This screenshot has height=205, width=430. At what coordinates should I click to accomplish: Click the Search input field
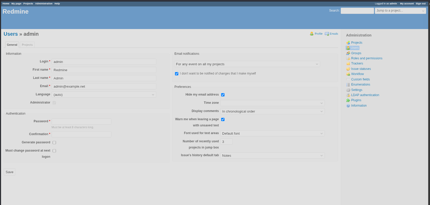357,11
